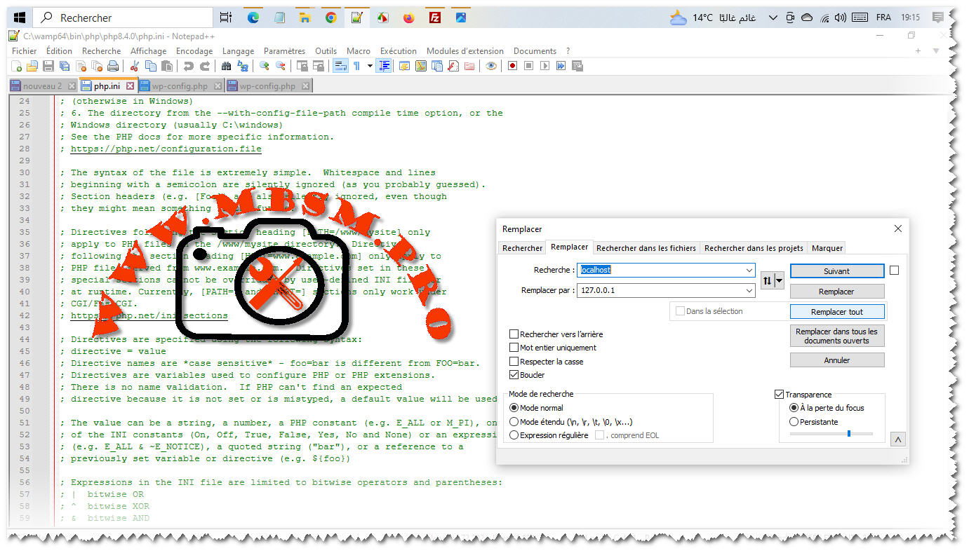Click the Undo arrow icon
The height and width of the screenshot is (553, 969).
pos(188,66)
